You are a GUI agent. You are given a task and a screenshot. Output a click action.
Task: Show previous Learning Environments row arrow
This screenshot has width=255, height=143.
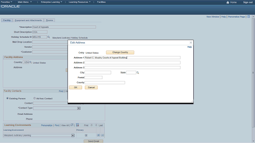(91, 125)
